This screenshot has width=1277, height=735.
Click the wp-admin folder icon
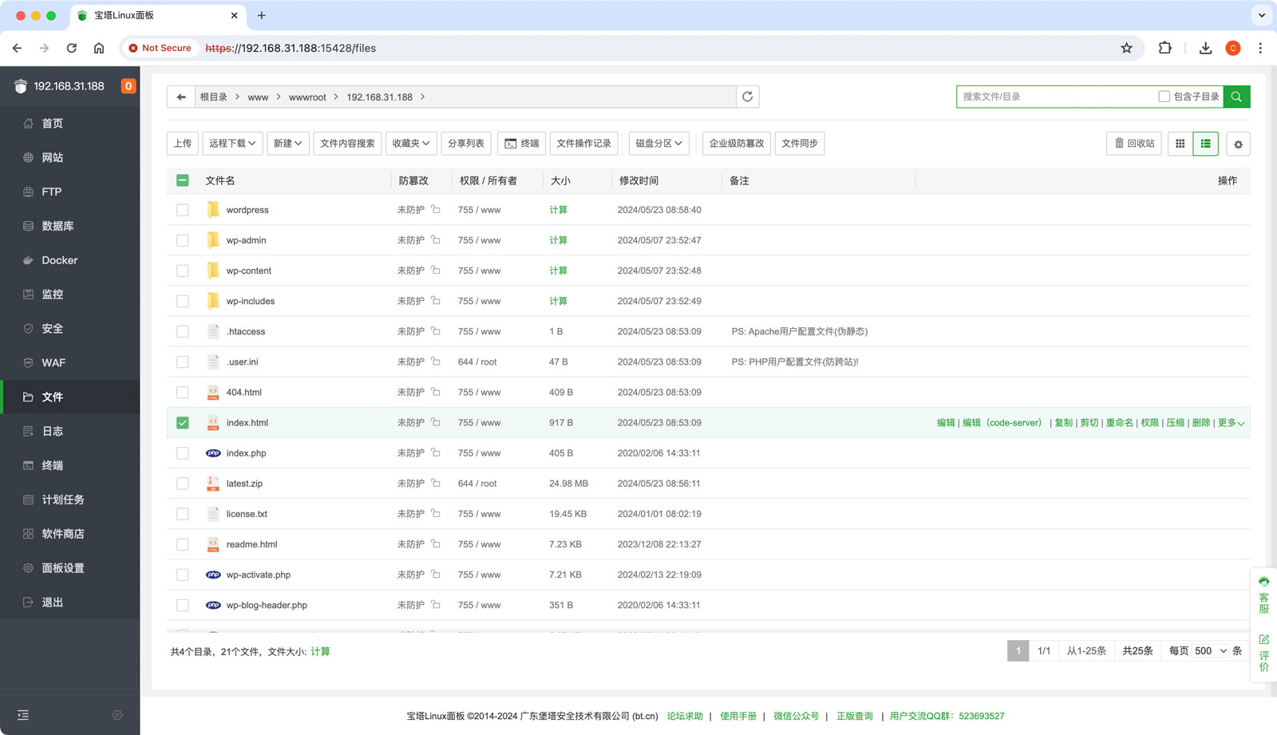coord(213,240)
